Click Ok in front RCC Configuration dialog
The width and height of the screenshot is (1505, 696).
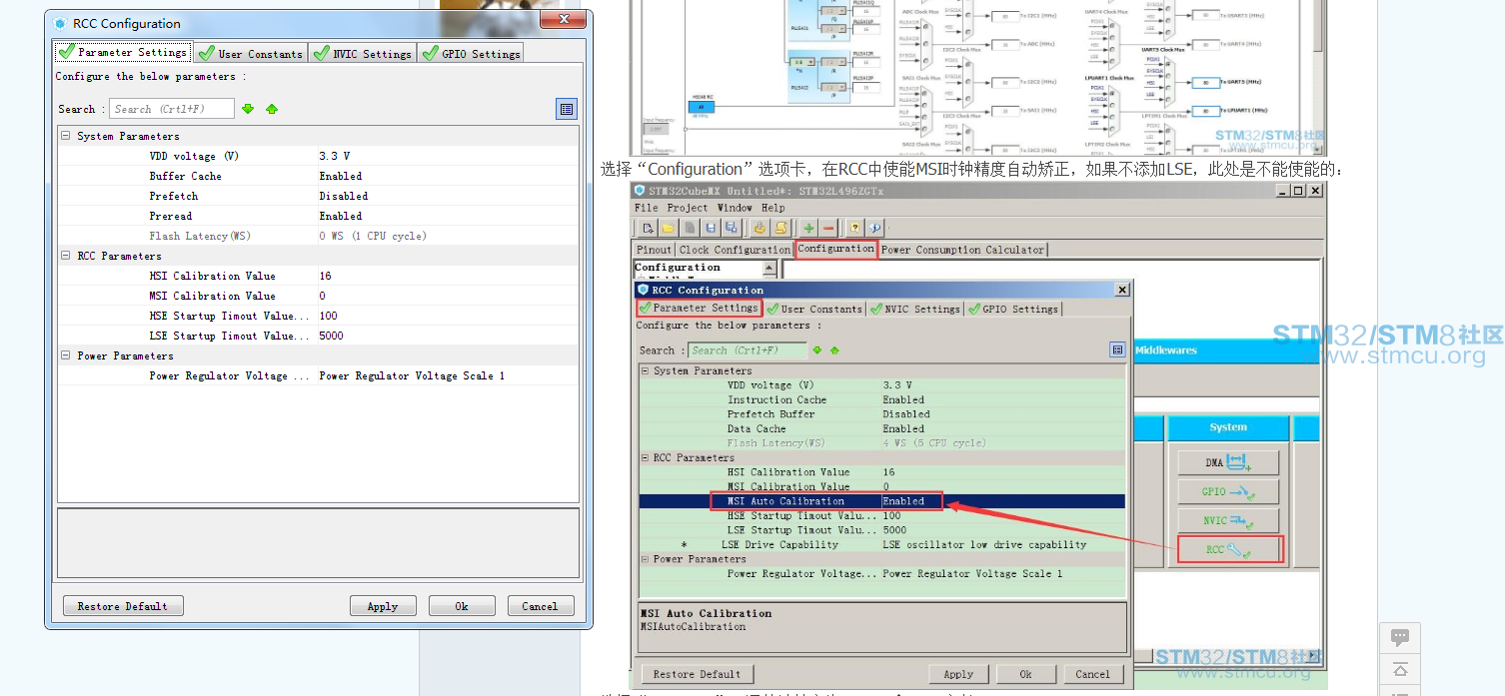[462, 606]
